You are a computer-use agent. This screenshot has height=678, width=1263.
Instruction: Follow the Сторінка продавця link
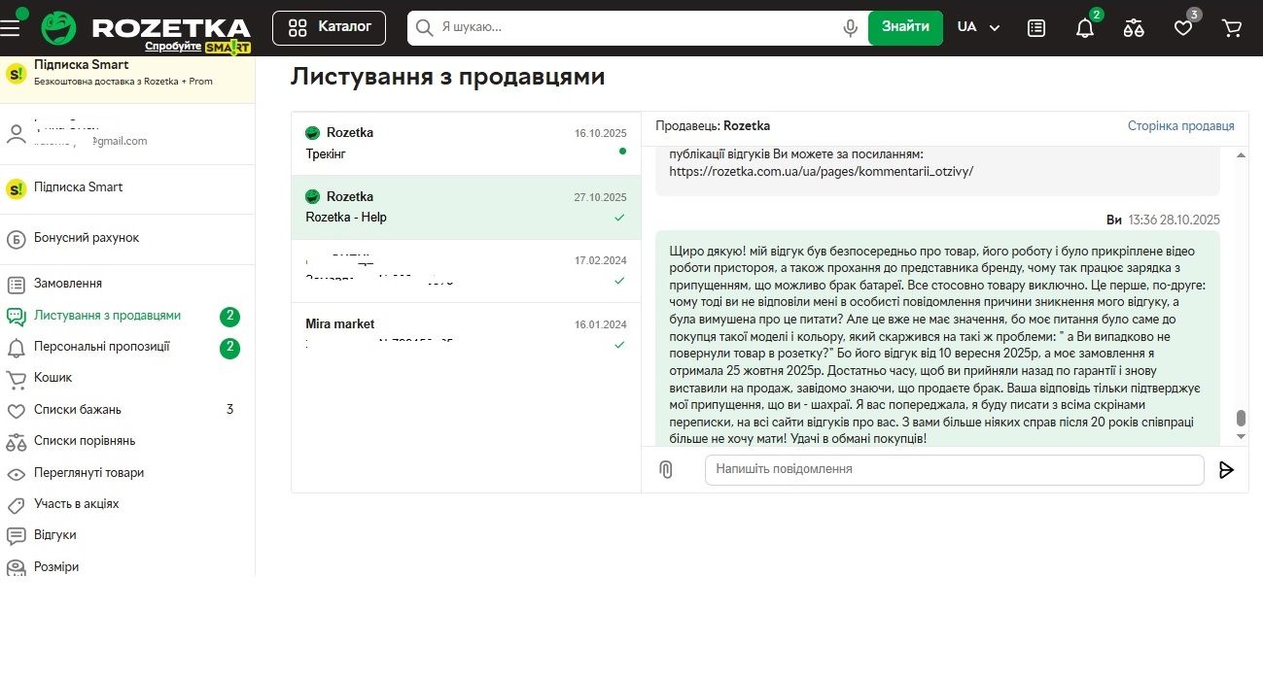pos(1180,126)
